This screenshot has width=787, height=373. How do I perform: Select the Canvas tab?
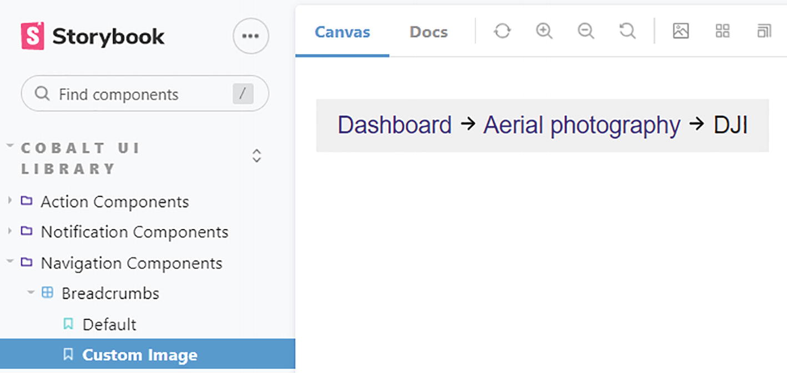[342, 32]
